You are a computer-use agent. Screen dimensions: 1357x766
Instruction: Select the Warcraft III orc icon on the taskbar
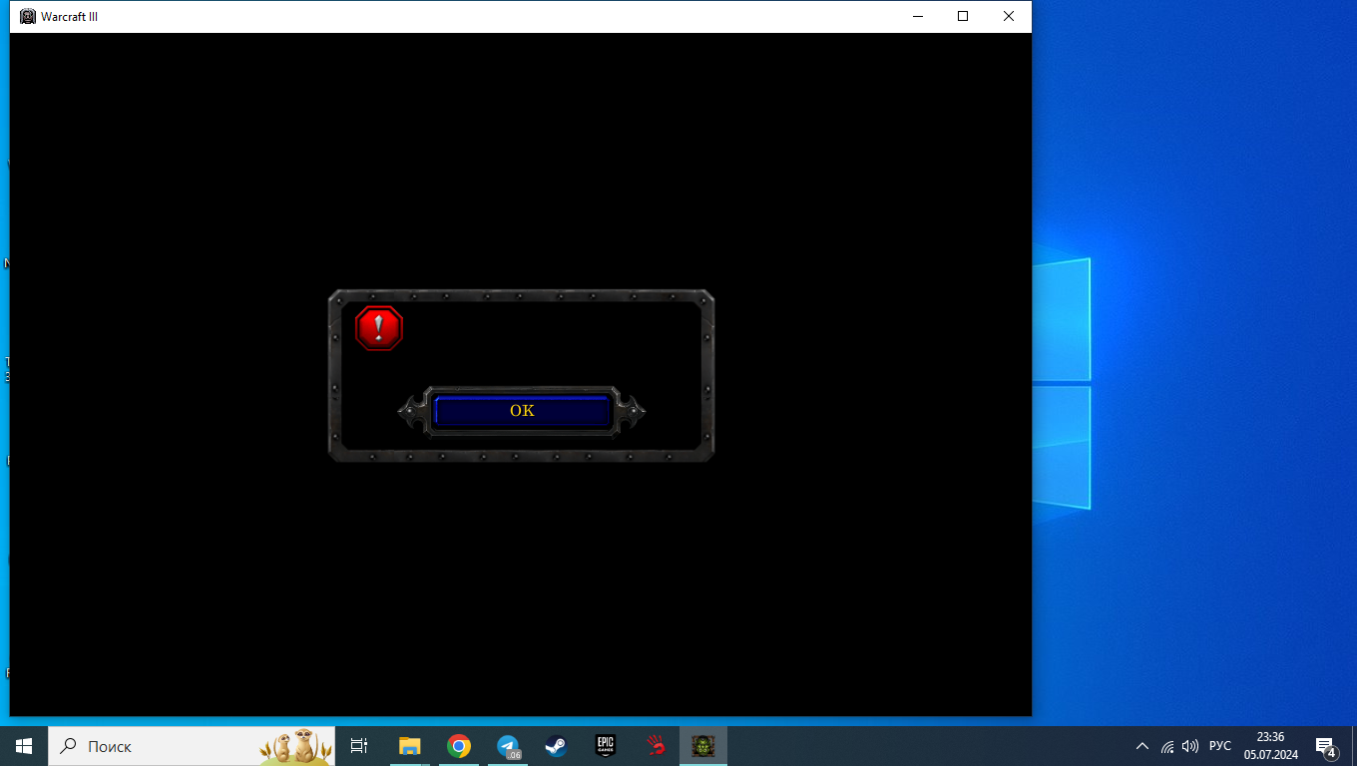(703, 746)
